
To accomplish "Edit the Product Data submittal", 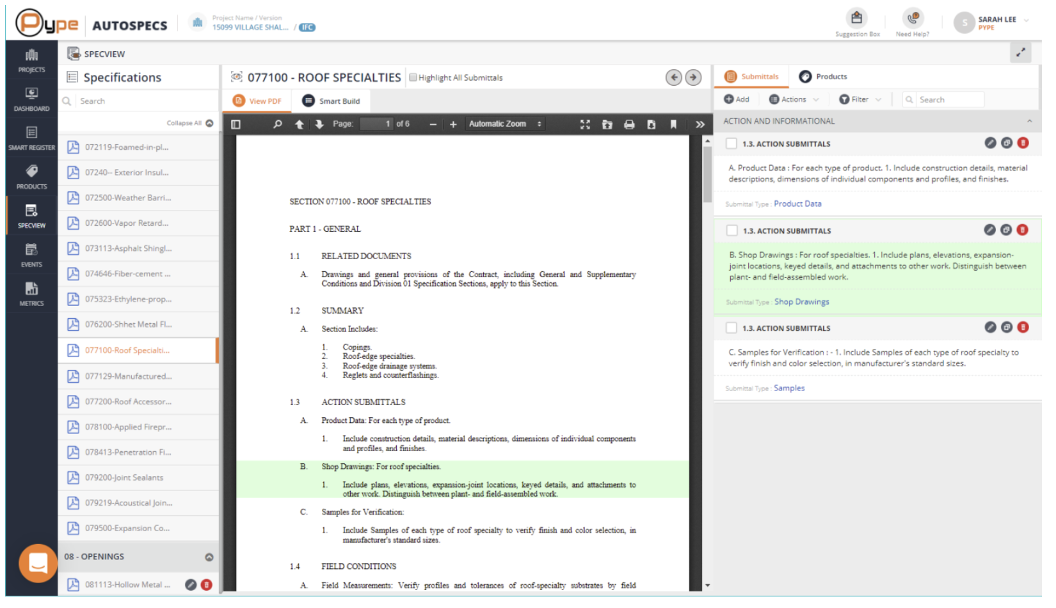I will (x=990, y=143).
